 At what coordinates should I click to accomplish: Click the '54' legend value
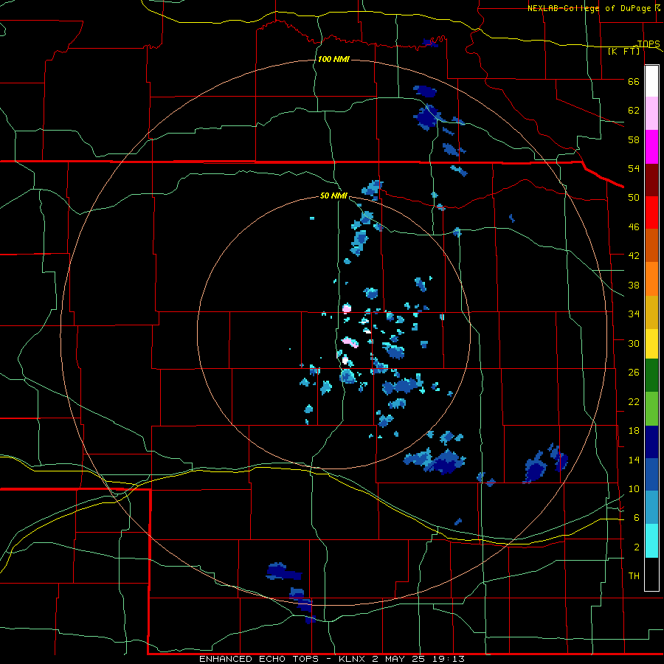tap(634, 168)
